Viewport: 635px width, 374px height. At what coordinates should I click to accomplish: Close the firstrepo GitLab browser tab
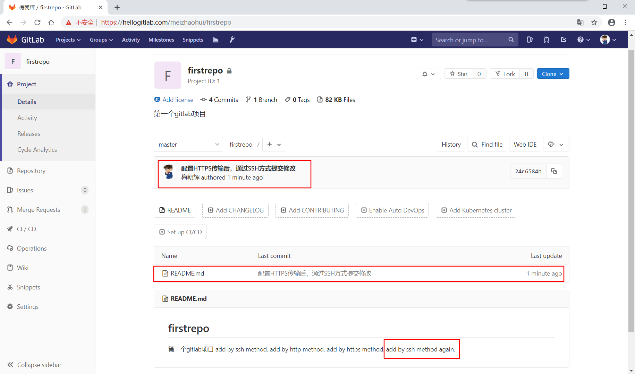tap(100, 7)
